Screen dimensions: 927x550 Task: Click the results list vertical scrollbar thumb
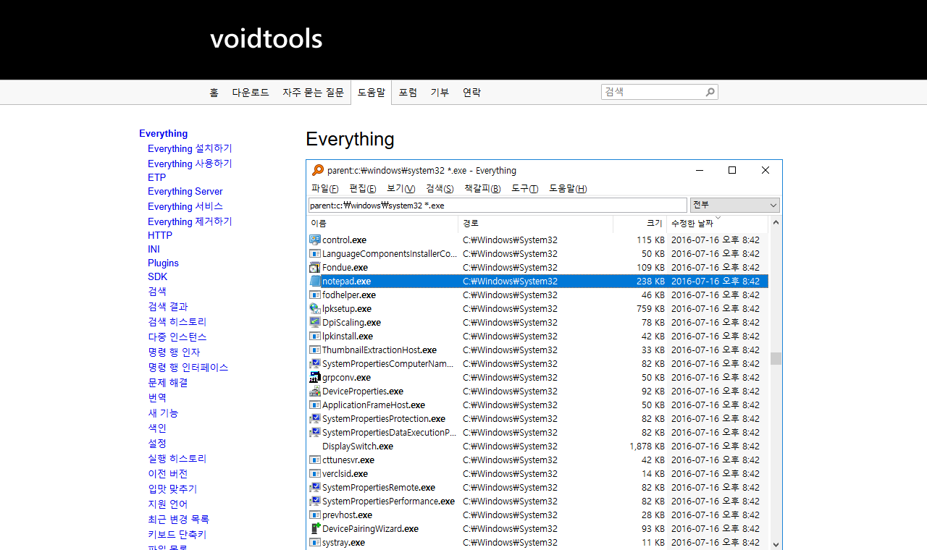click(x=776, y=358)
